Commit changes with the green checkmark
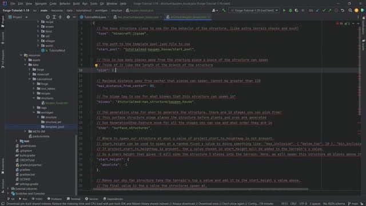This screenshot has height=206, width=366. [x=324, y=10]
